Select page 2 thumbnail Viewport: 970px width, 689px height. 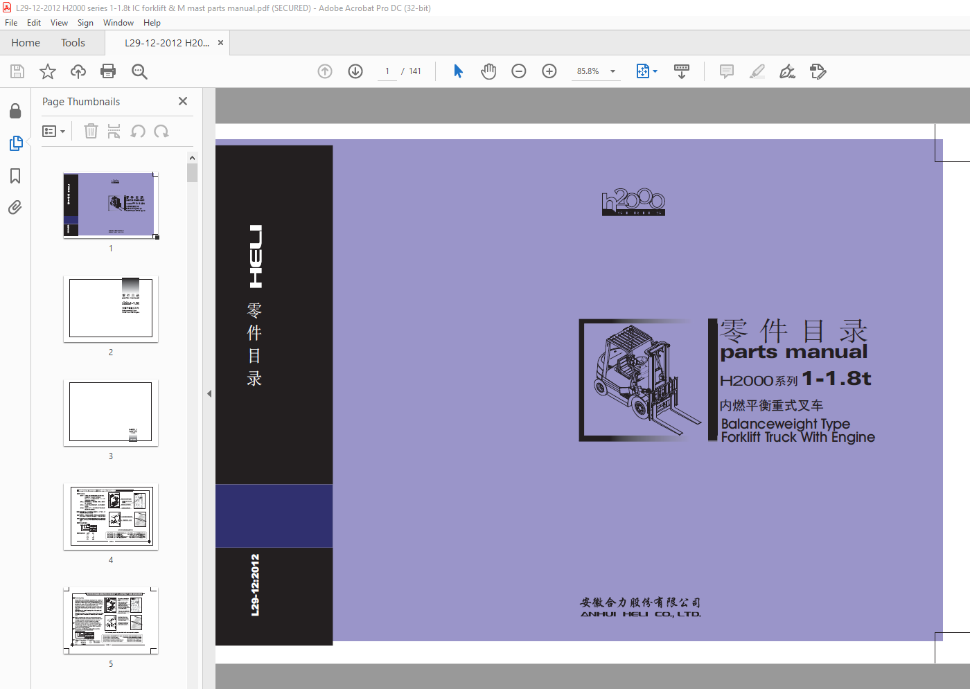(x=111, y=309)
